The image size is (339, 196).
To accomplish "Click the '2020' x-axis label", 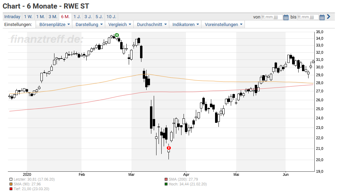I will coord(27,174).
